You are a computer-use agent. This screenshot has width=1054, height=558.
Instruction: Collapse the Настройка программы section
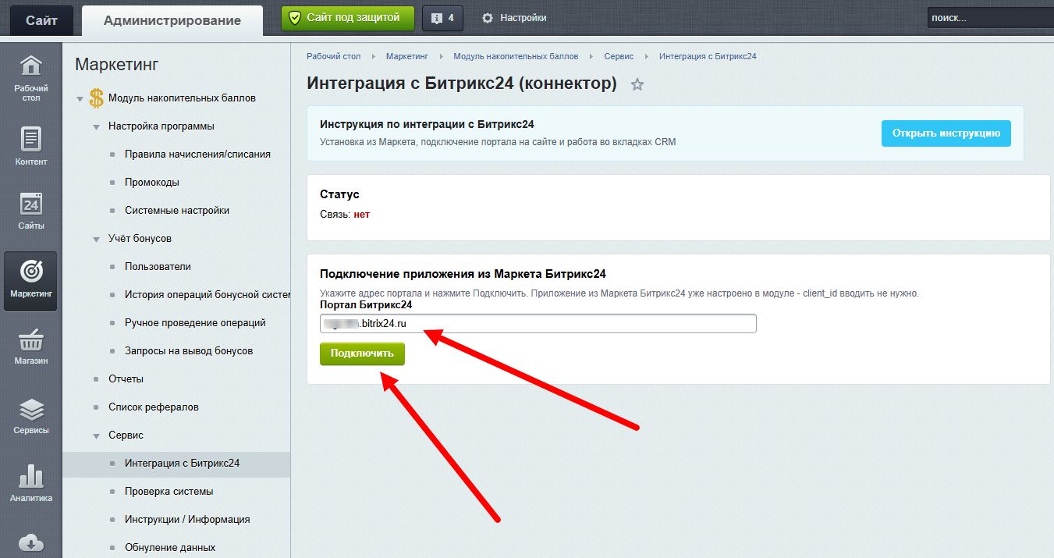pyautogui.click(x=96, y=126)
